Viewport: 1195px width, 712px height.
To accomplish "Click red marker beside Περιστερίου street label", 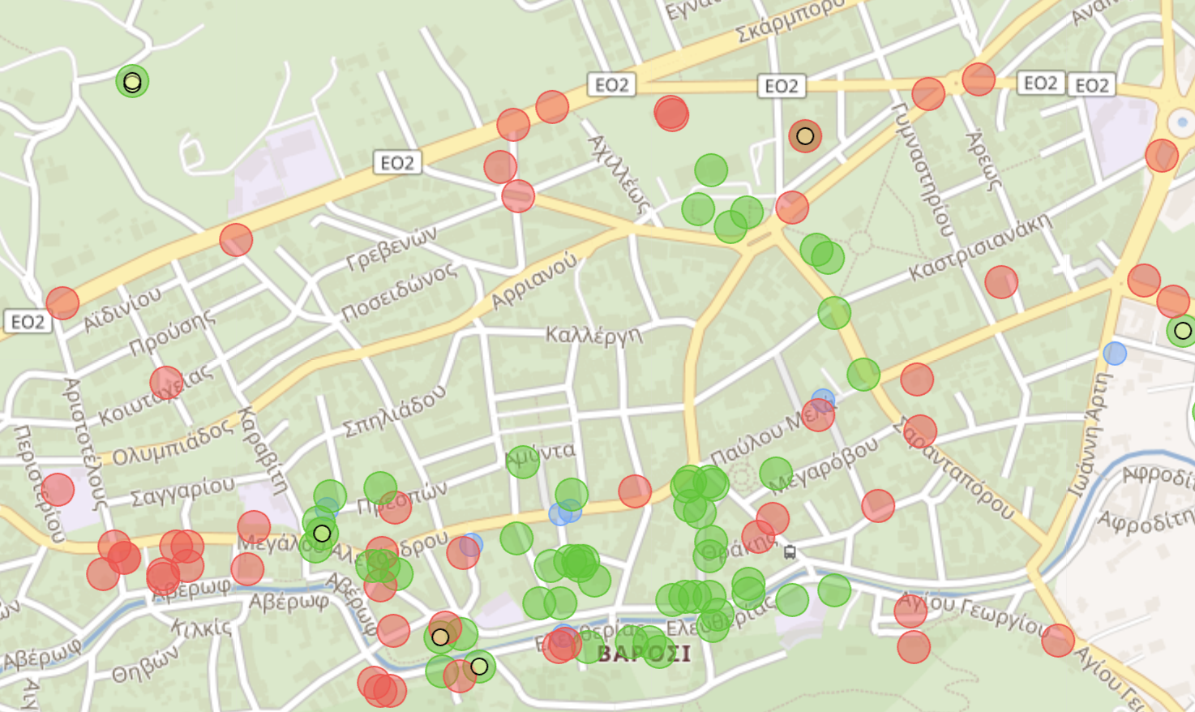I will pos(58,490).
